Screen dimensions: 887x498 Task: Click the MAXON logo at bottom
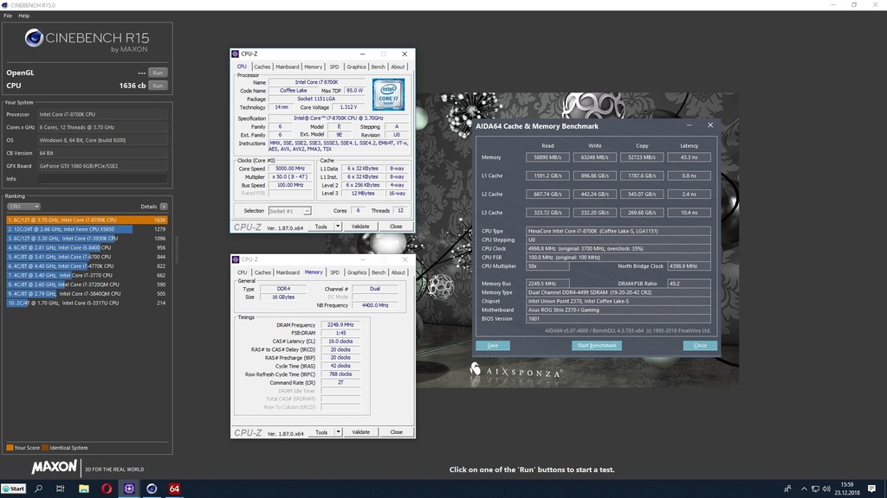[x=54, y=468]
